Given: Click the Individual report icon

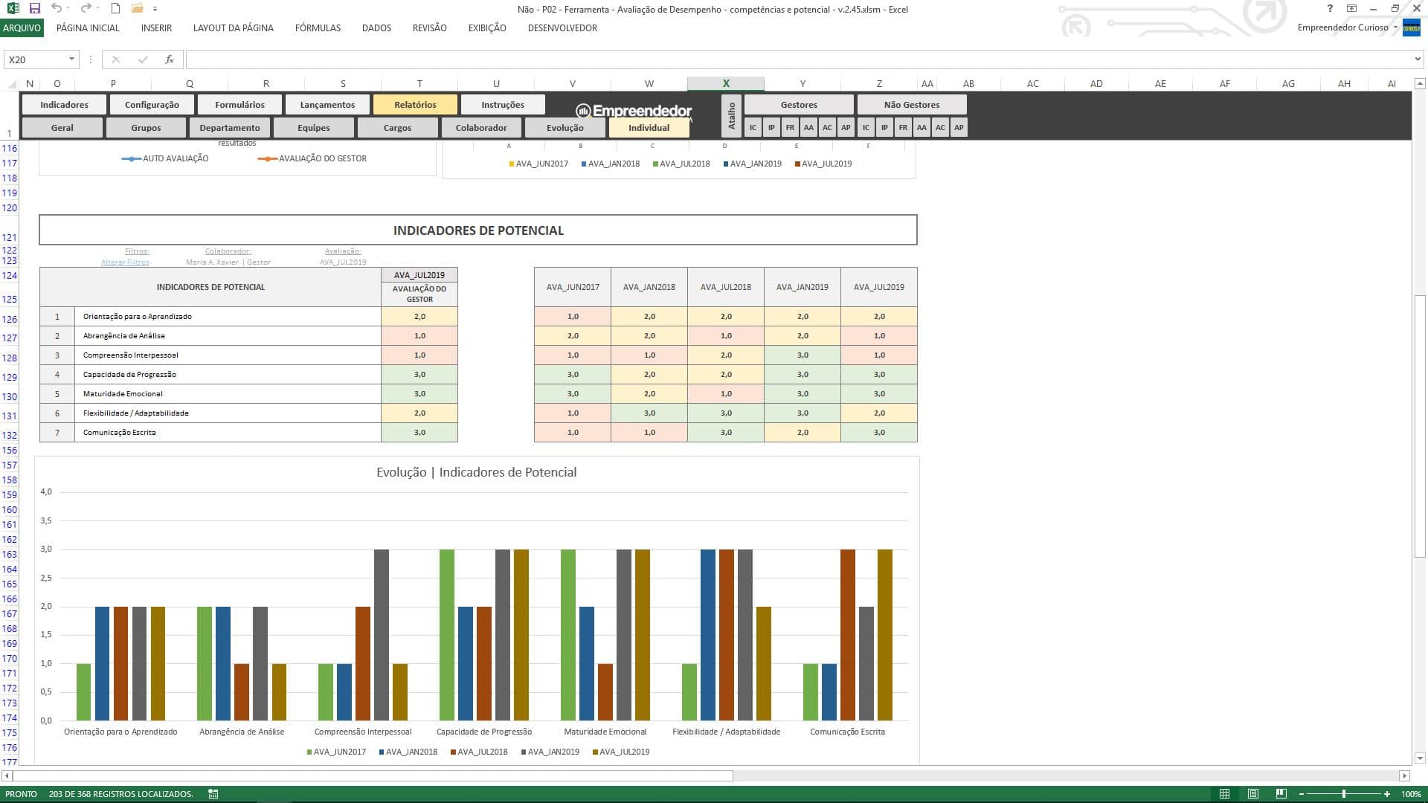Looking at the screenshot, I should click(x=649, y=127).
